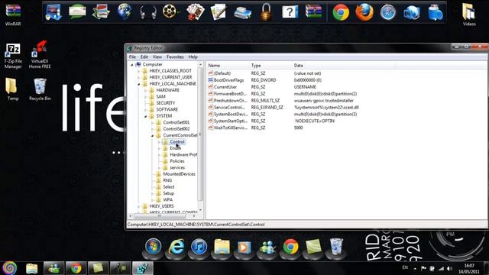The image size is (489, 275).
Task: Launch Chrome from bottom dock
Action: [x=290, y=247]
